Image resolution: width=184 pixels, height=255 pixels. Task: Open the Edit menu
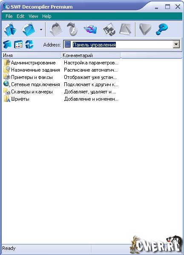click(20, 16)
